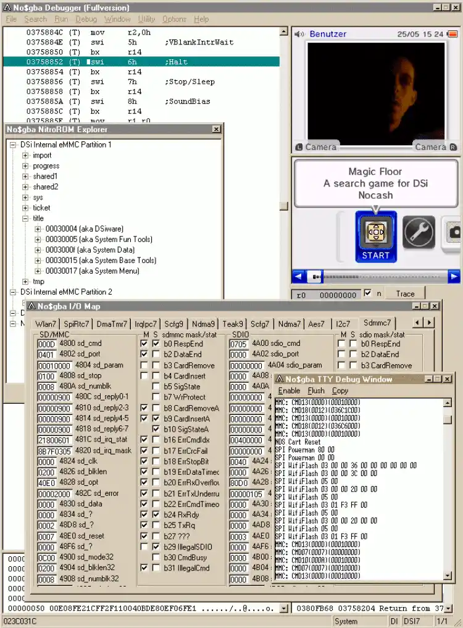The width and height of the screenshot is (463, 628).
Task: Switch to the Aes7 tab
Action: [x=317, y=324]
